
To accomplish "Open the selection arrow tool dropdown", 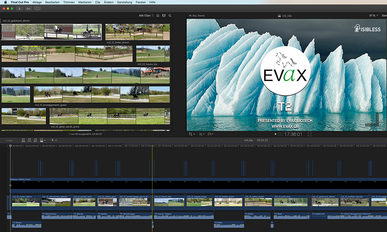I will pos(54,140).
